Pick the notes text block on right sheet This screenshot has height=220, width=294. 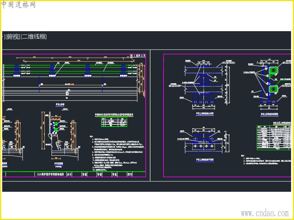[266, 159]
